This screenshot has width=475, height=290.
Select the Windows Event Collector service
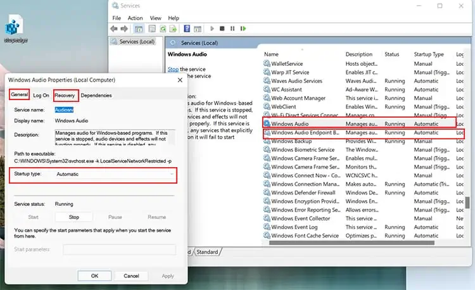[364, 218]
